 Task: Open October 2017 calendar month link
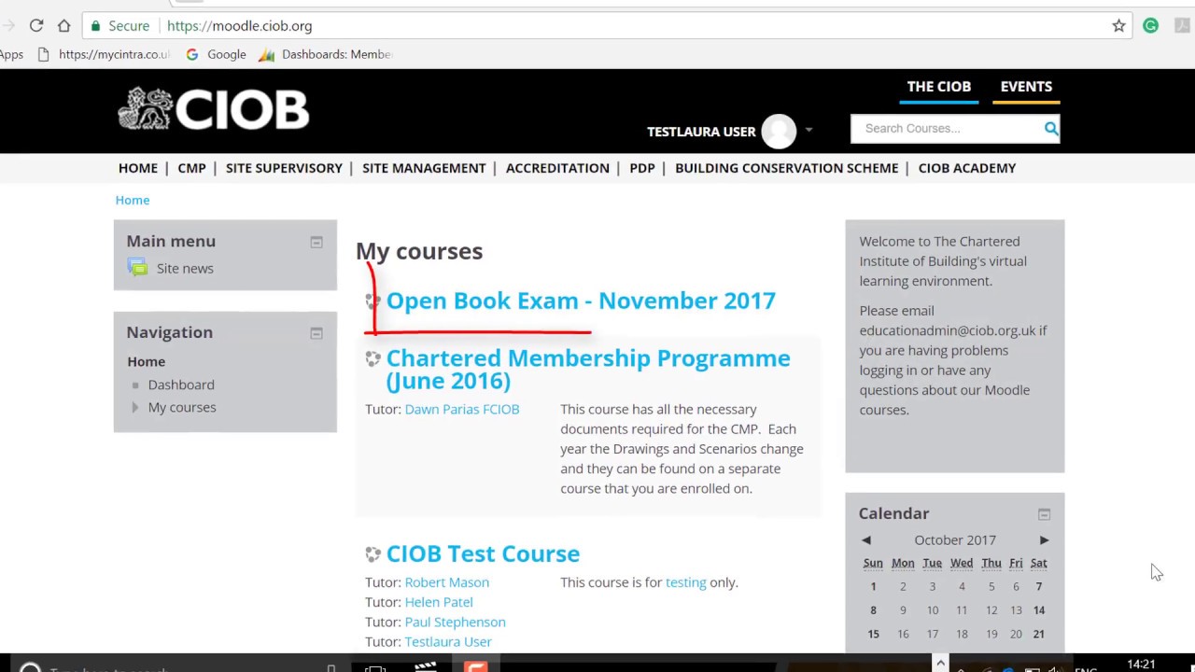(955, 540)
